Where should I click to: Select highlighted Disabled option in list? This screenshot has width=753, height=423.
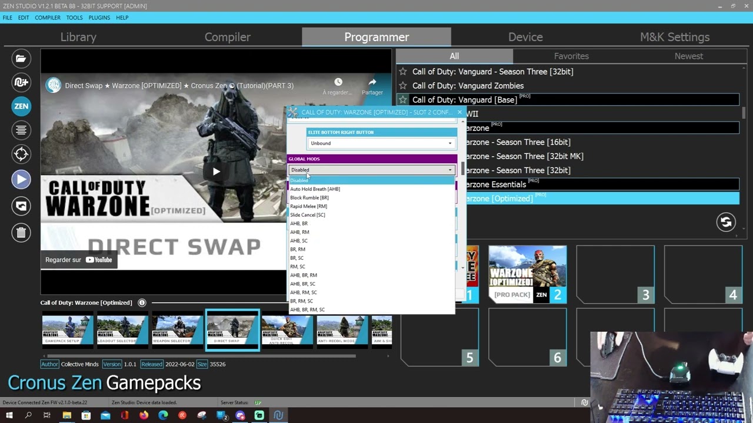point(371,180)
